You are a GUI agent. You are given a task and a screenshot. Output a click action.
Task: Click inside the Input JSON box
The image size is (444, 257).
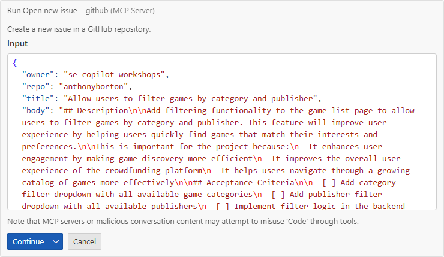pos(222,132)
